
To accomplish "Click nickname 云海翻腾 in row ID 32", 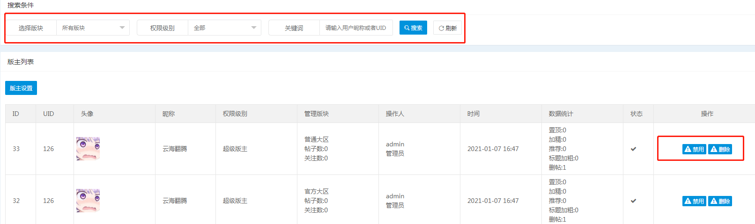I will click(x=175, y=201).
